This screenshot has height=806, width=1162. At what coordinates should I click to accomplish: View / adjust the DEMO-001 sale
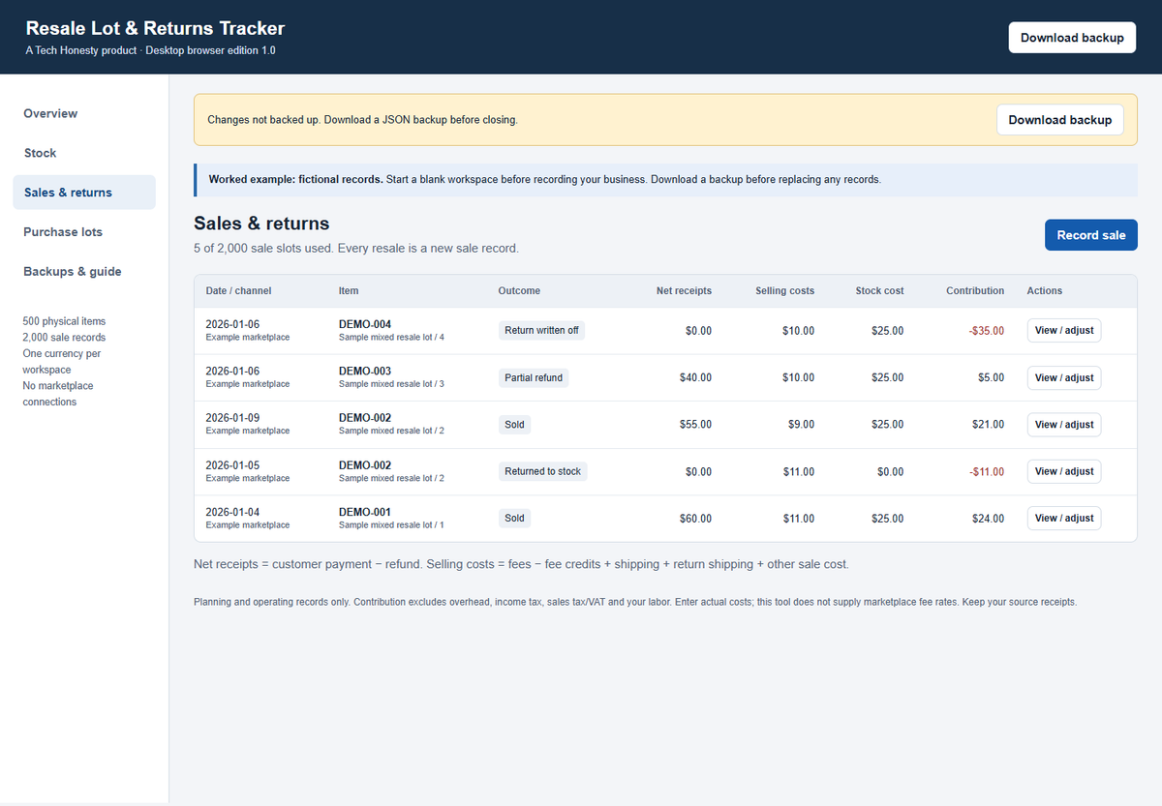pos(1064,518)
